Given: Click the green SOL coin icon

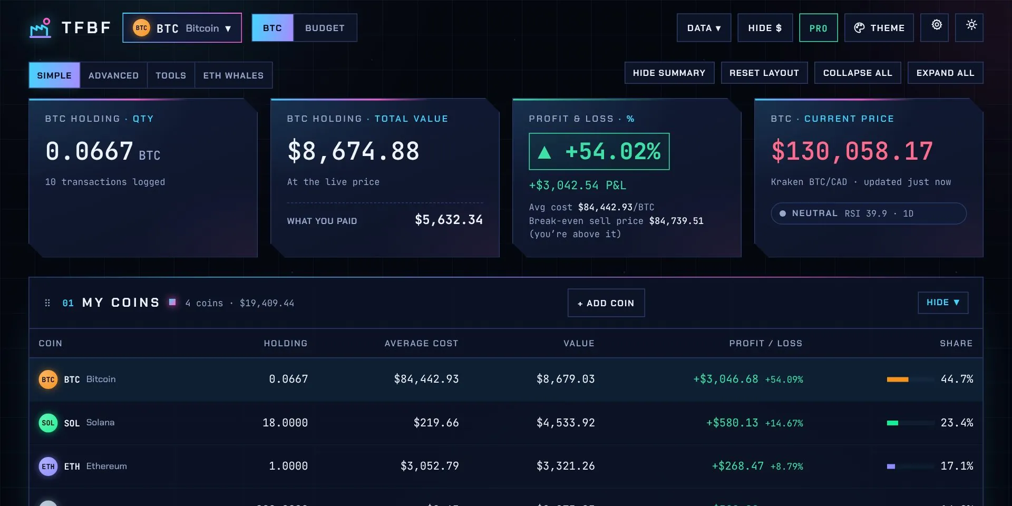Looking at the screenshot, I should click(x=48, y=423).
